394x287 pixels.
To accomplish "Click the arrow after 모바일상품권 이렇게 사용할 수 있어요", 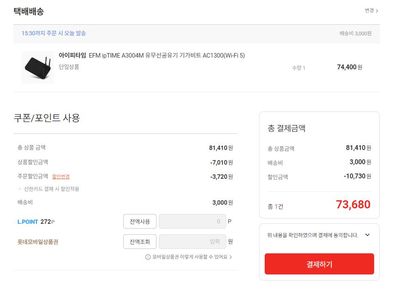I will 231,257.
